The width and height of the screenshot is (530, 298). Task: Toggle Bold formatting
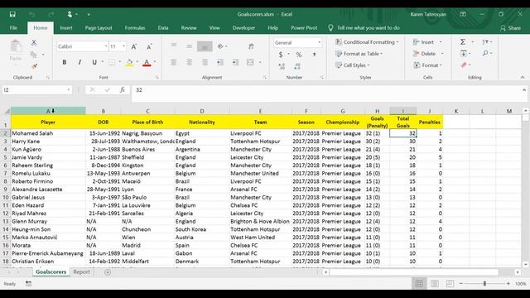point(65,62)
